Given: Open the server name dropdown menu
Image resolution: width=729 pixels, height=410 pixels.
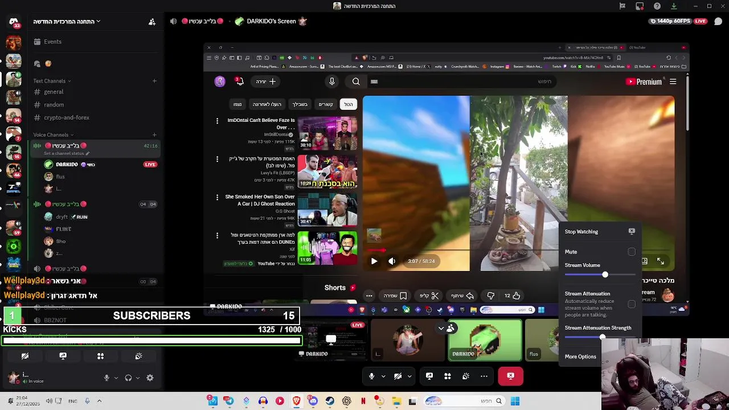Looking at the screenshot, I should [x=67, y=22].
